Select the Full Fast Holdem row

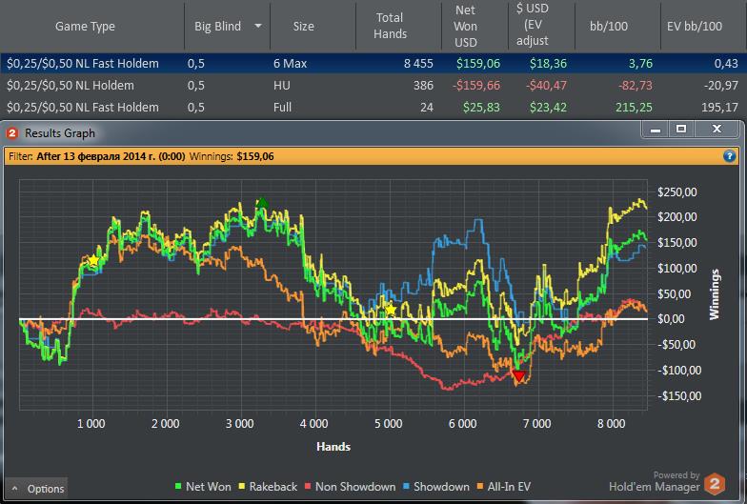point(373,107)
